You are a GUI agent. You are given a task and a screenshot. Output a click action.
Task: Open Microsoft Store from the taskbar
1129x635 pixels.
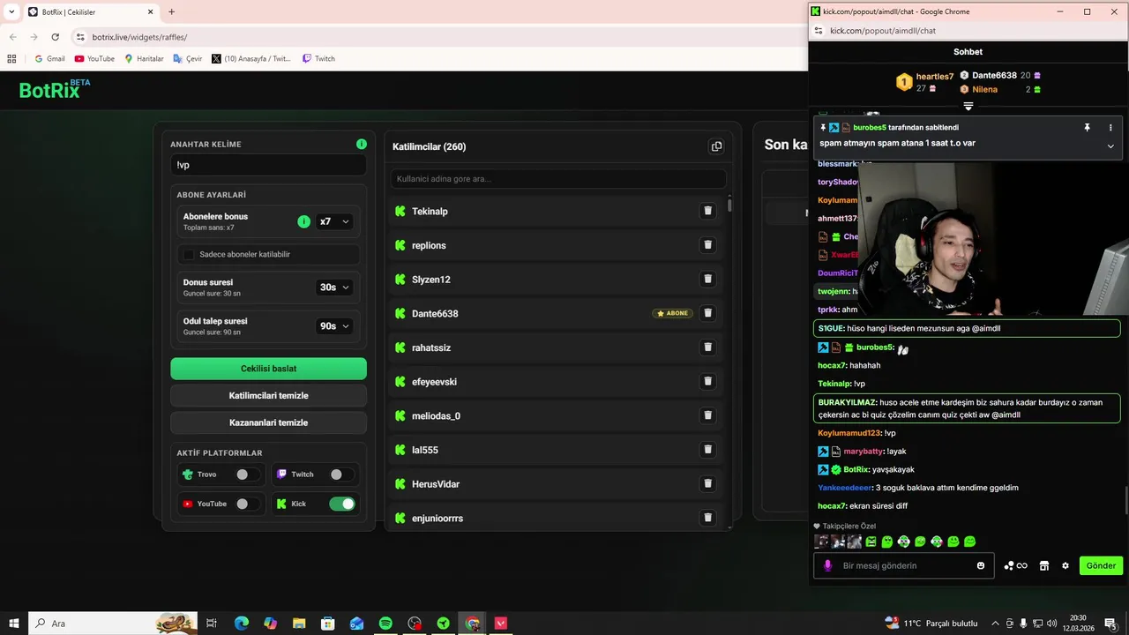[x=327, y=624]
